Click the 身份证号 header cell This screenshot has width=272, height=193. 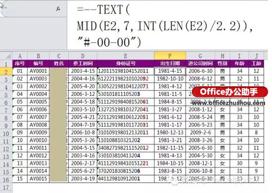click(126, 64)
